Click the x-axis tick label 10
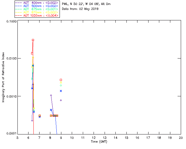This screenshot has width=186, height=149. [72, 138]
